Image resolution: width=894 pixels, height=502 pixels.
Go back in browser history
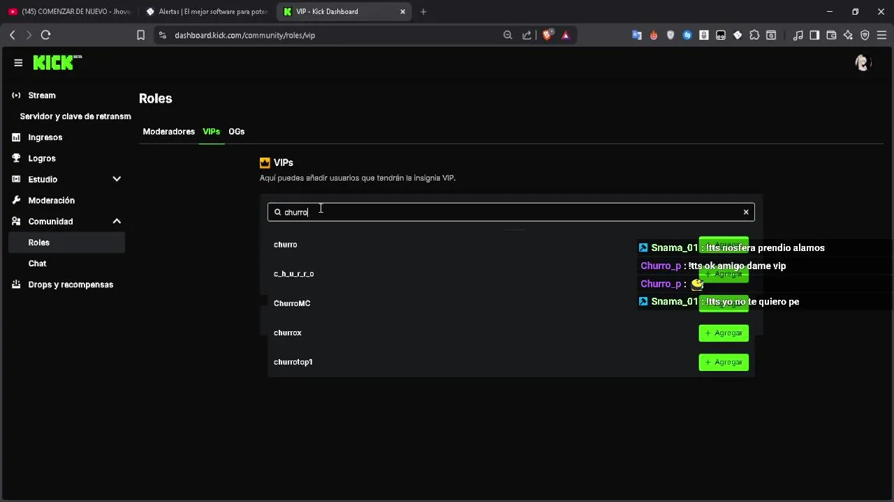coord(12,35)
